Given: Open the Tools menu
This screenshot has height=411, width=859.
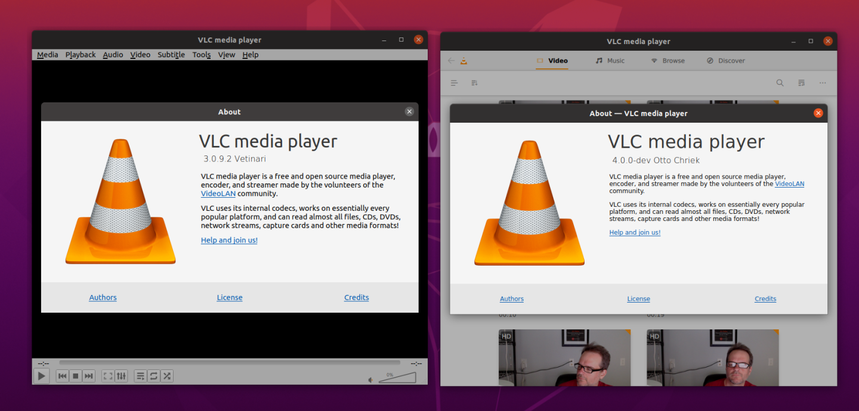Looking at the screenshot, I should [201, 54].
